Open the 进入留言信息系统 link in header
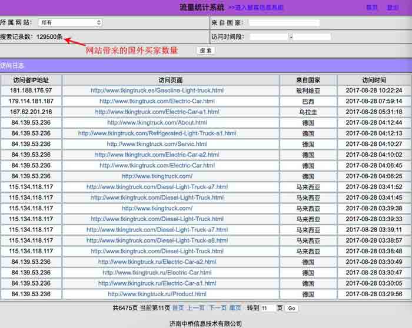Screen dimensions: 412x328 pos(255,8)
